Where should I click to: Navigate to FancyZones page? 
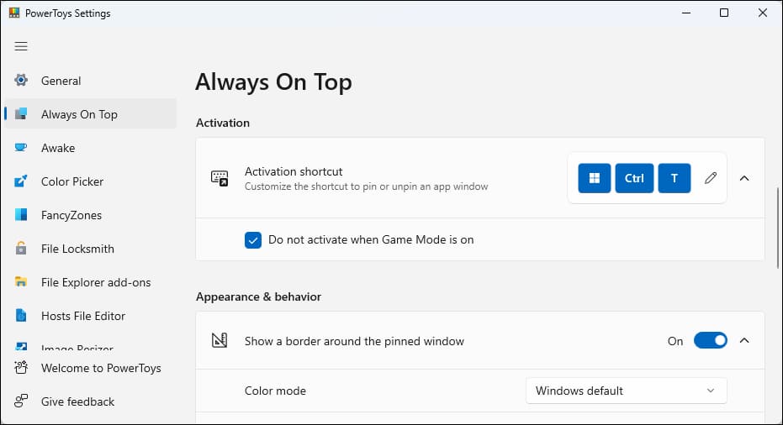(x=90, y=215)
